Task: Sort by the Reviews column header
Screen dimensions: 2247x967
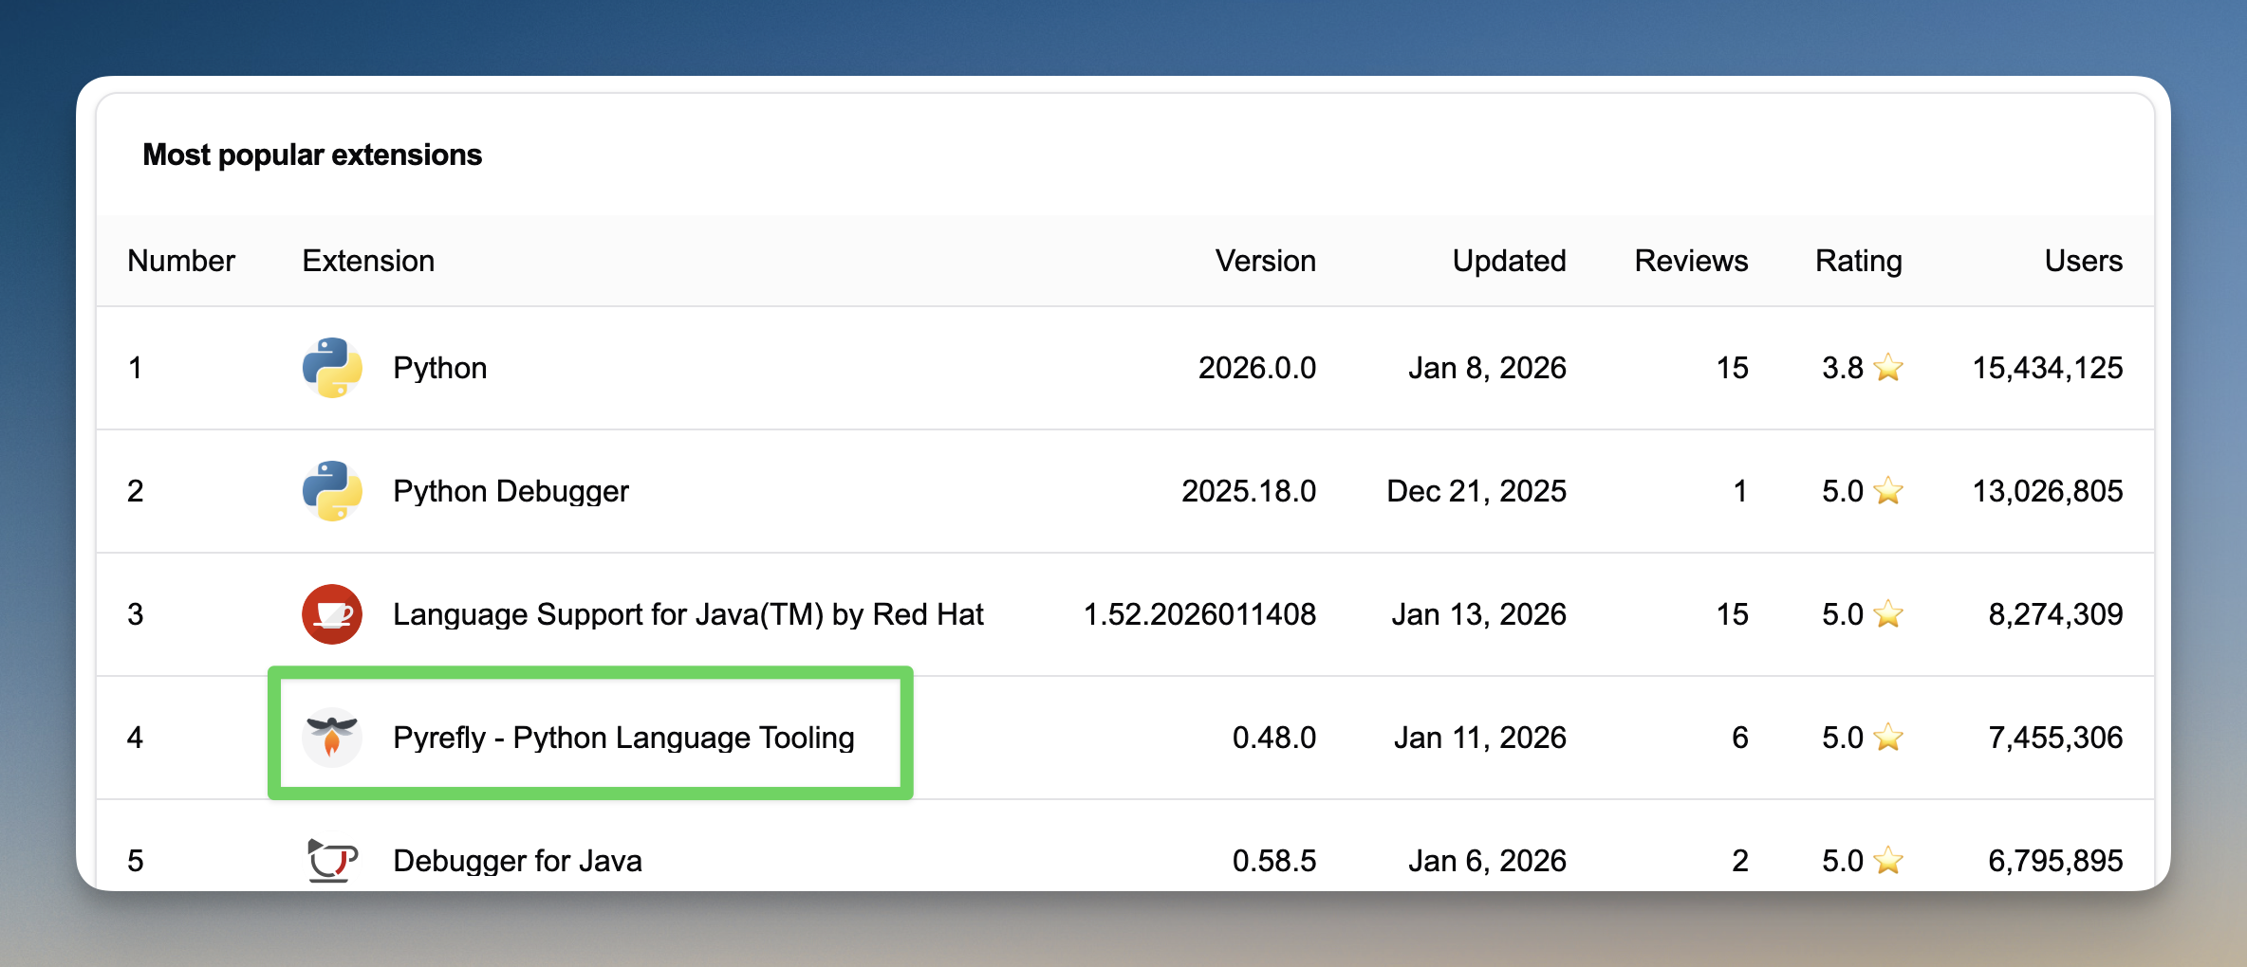Action: coord(1691,261)
